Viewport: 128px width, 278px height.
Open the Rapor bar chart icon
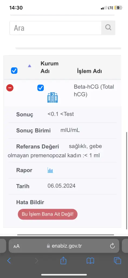(x=50, y=170)
